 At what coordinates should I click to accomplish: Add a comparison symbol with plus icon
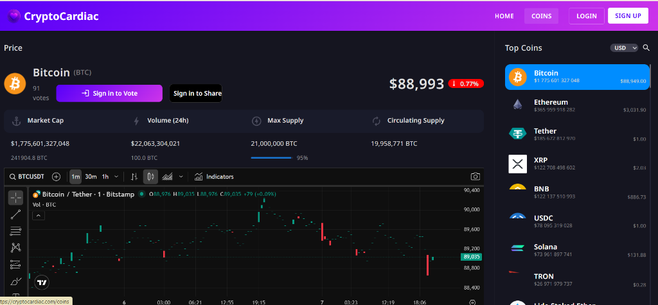point(57,177)
